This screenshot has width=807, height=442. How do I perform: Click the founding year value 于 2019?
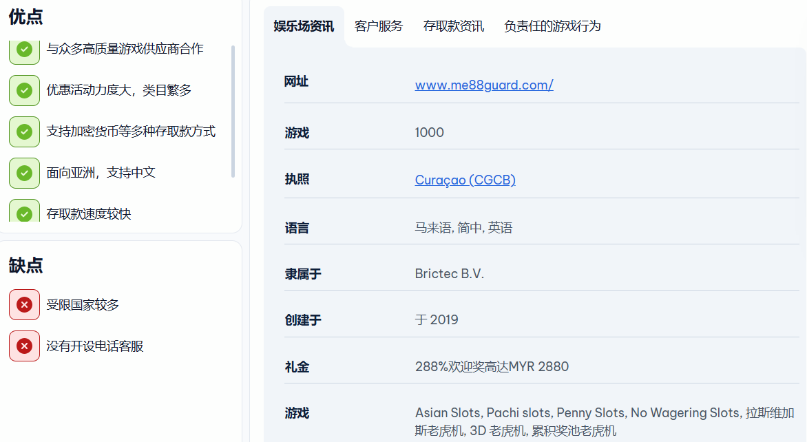(x=437, y=319)
